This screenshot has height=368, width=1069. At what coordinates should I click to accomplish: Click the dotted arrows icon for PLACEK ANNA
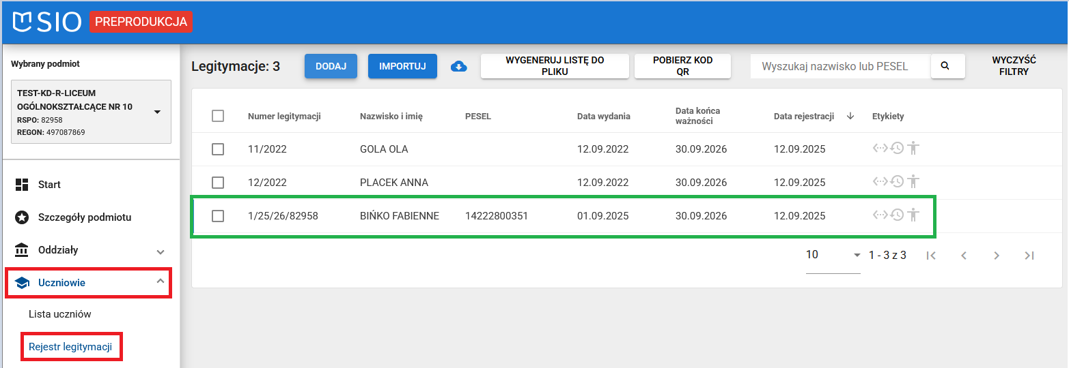point(880,181)
